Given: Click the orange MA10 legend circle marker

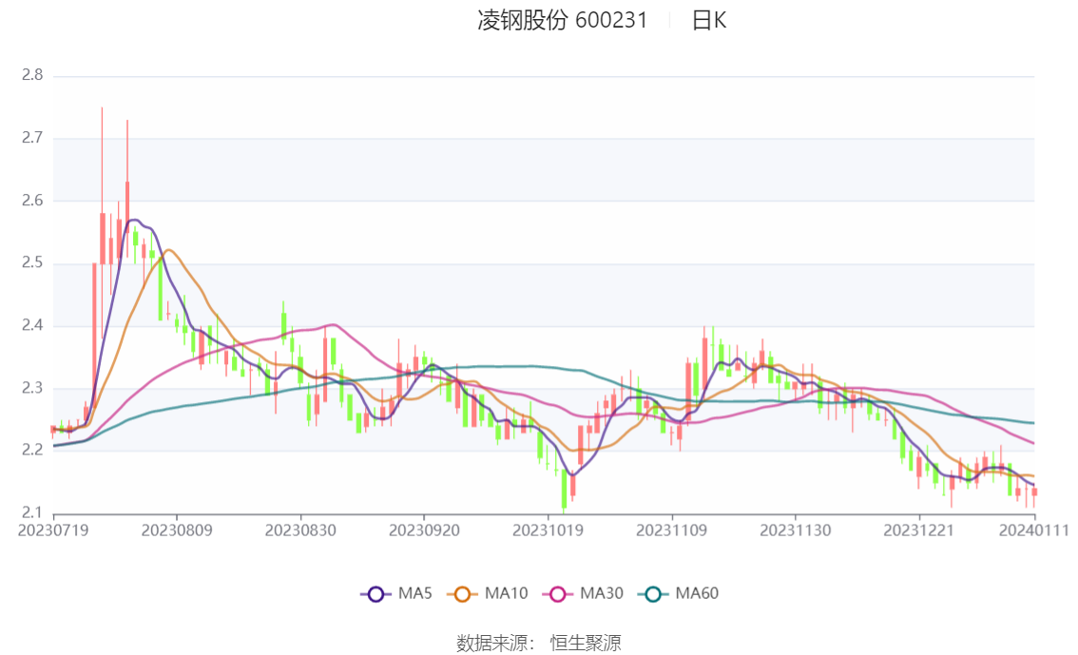Looking at the screenshot, I should (x=463, y=594).
